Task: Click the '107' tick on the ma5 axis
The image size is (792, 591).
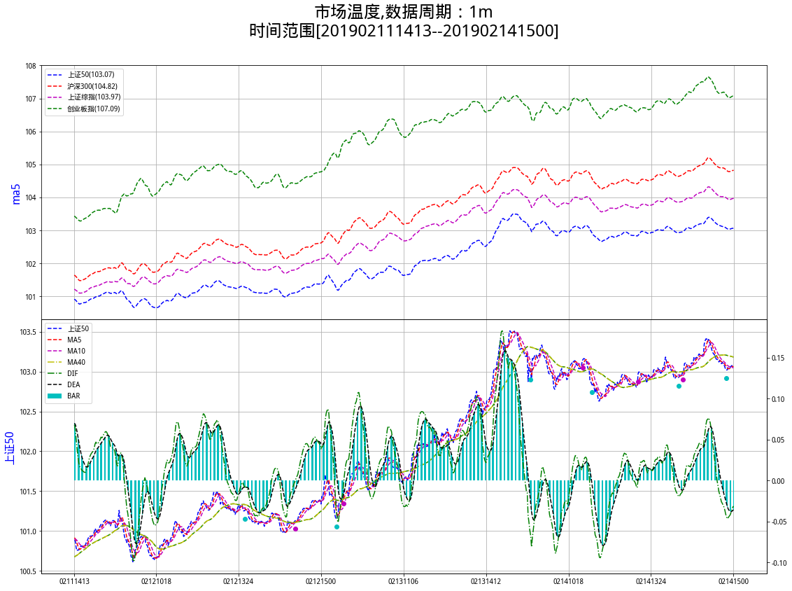Action: 31,99
